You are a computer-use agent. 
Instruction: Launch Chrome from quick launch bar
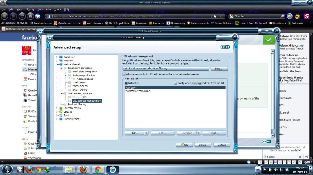38,170
